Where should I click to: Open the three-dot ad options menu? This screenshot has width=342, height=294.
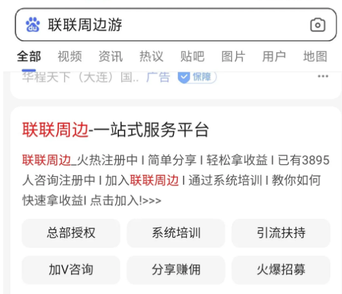click(x=323, y=76)
